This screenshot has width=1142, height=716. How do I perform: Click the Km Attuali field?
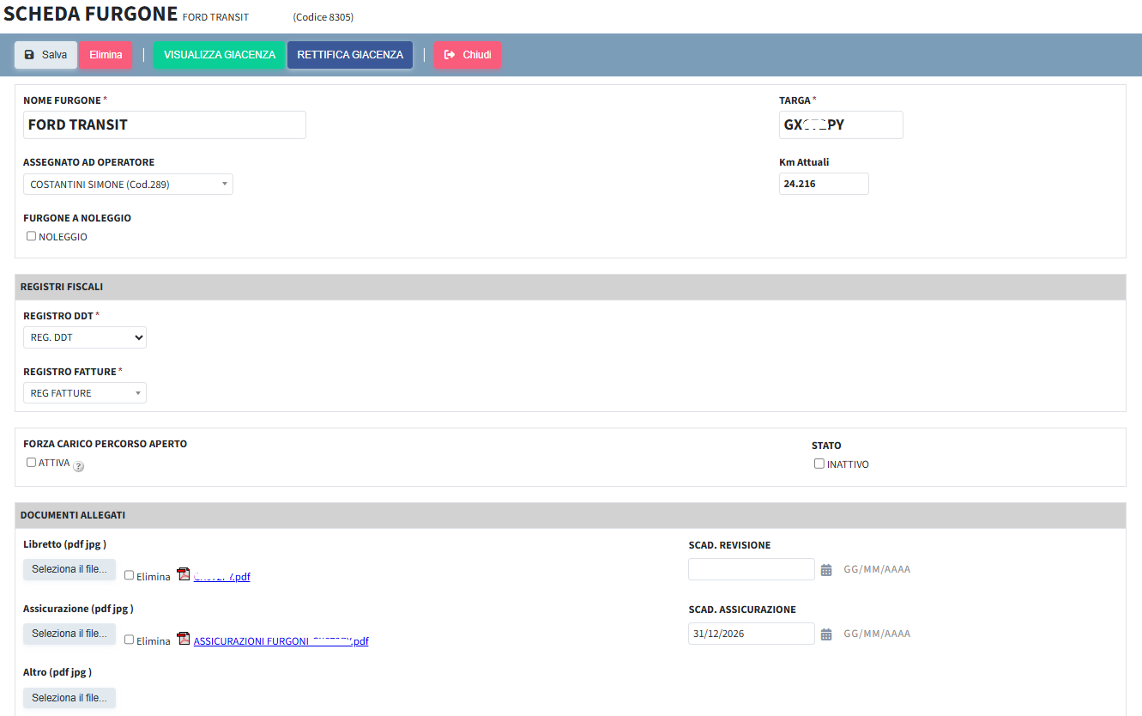[x=824, y=184]
